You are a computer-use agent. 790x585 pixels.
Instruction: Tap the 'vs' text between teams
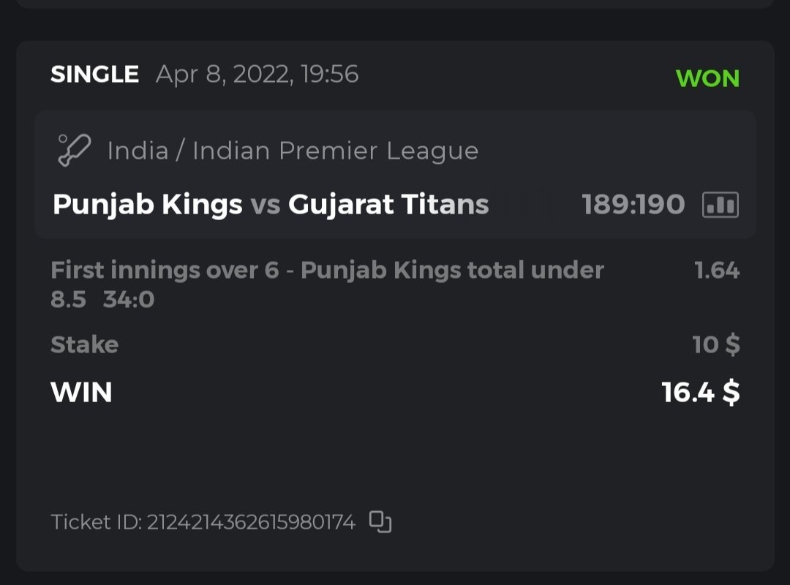(x=265, y=205)
